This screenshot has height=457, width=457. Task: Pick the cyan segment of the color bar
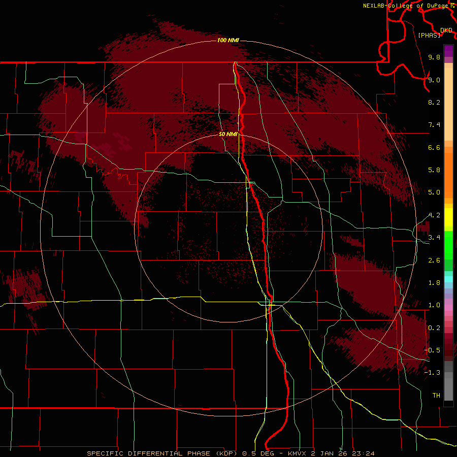point(448,279)
